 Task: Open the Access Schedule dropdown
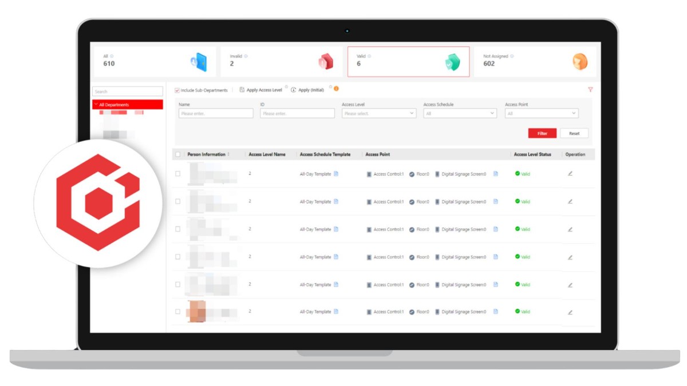click(x=460, y=113)
